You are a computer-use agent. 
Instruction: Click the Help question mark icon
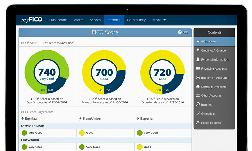180,32
